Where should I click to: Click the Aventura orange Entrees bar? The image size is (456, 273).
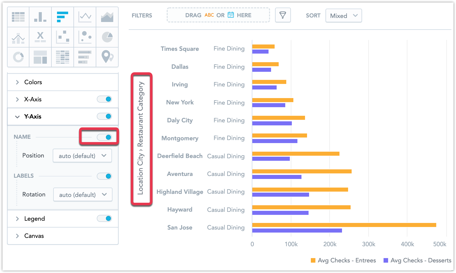[x=302, y=171]
